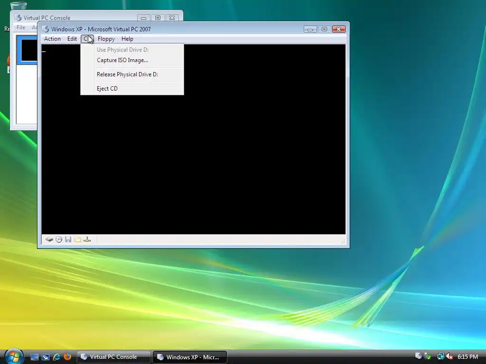Switch to Virtual PC Console taskbar button
The height and width of the screenshot is (364, 486).
(113, 357)
